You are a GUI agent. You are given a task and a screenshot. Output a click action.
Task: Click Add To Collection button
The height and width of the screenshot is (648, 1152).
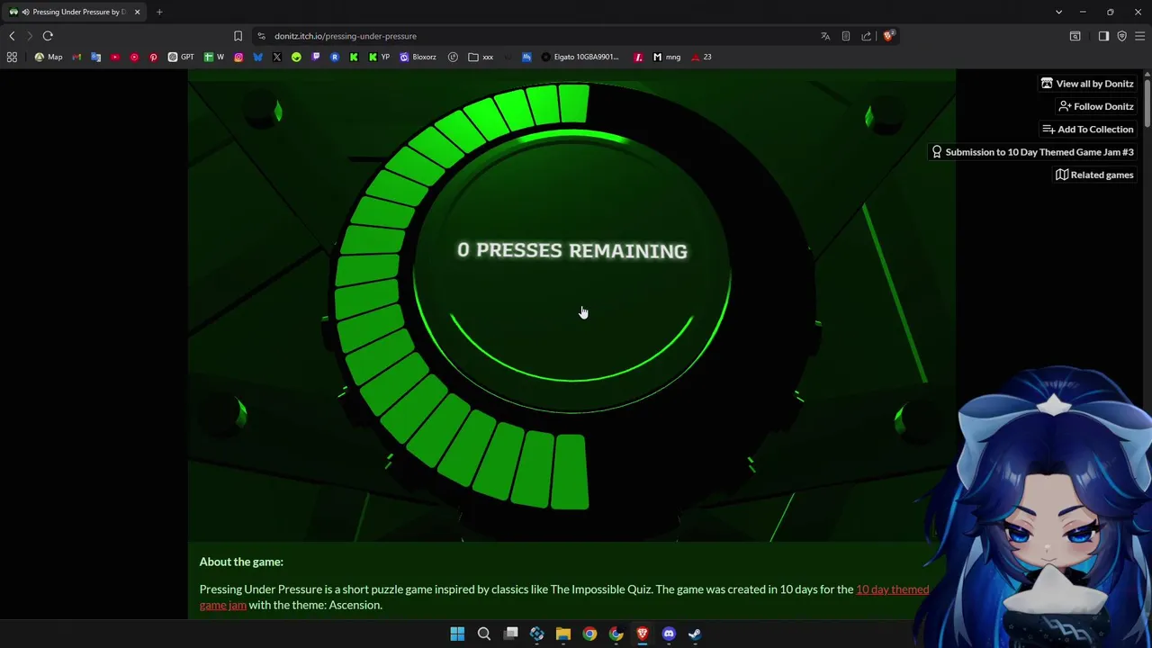1087,129
